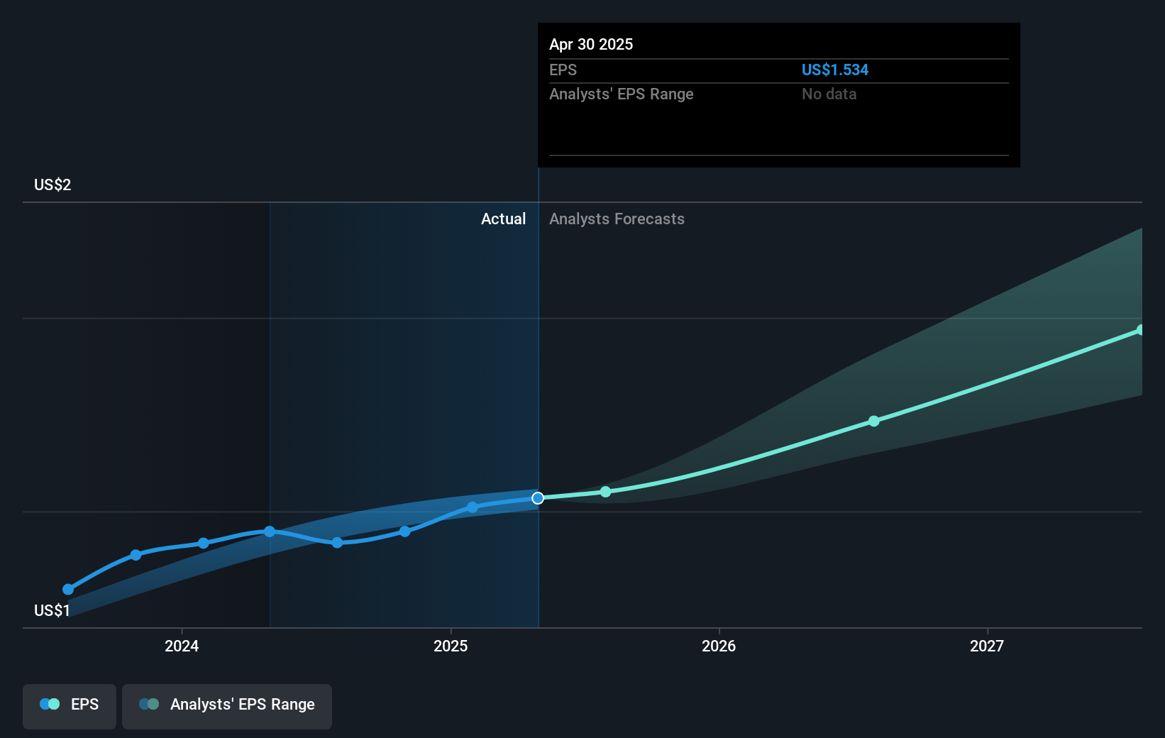Click the EPS data point at the shaded region's left edge

coord(270,532)
